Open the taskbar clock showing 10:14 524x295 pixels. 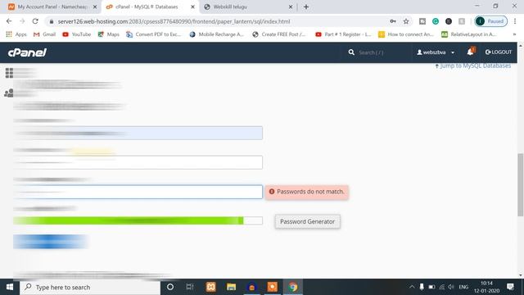(486, 287)
